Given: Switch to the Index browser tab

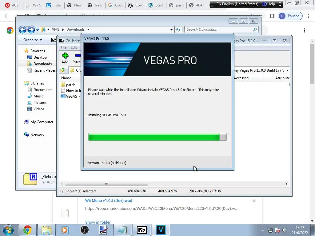Looking at the screenshot, I should point(54,5).
